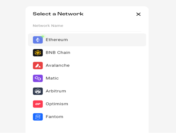This screenshot has height=133, width=176.
Task: Click the purple Matic chain-link icon
Action: coord(38,78)
